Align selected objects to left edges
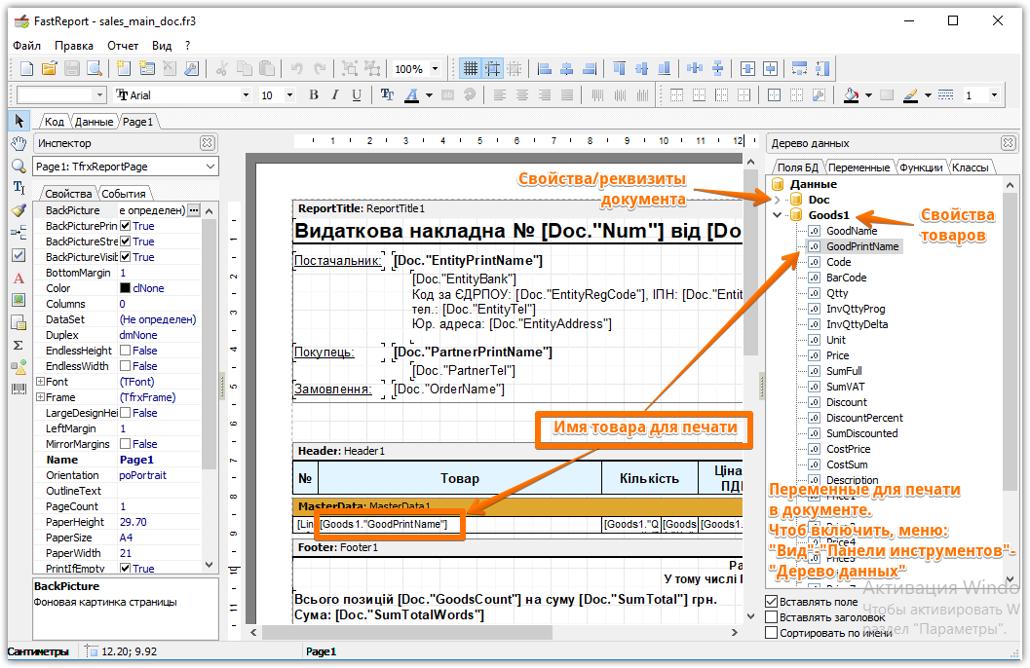Viewport: 1030px width, 668px height. click(544, 68)
